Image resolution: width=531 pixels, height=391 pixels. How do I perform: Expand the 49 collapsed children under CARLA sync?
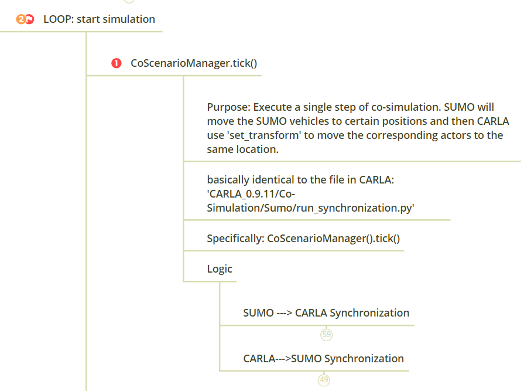click(324, 380)
